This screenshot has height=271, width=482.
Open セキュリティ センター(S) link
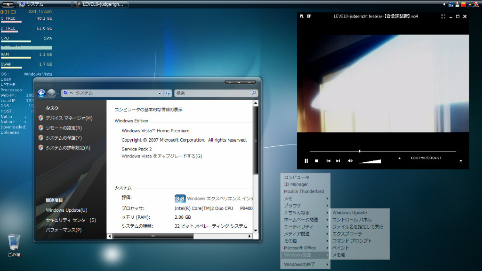pyautogui.click(x=71, y=220)
